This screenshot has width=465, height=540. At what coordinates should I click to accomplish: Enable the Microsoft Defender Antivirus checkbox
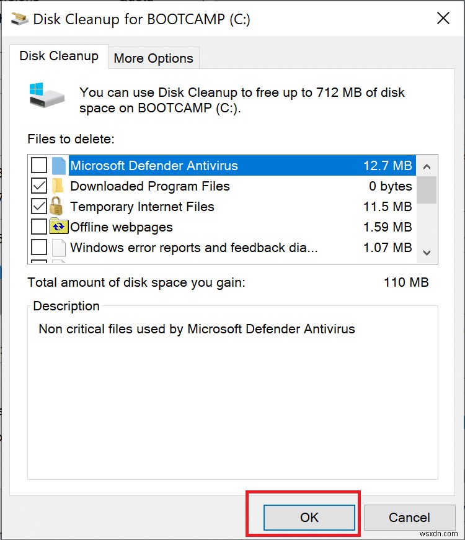click(x=40, y=165)
